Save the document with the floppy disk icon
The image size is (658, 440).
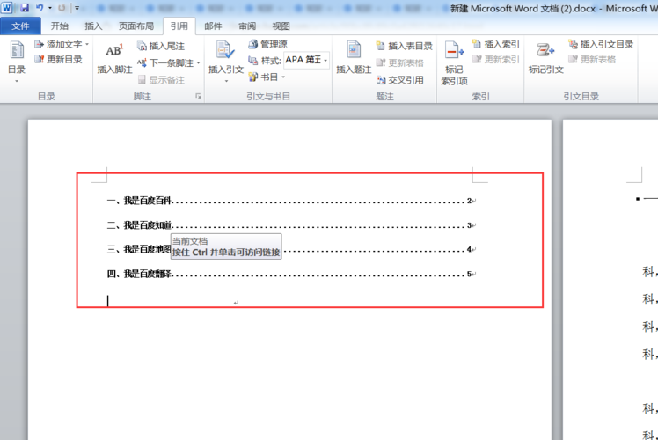(x=25, y=8)
